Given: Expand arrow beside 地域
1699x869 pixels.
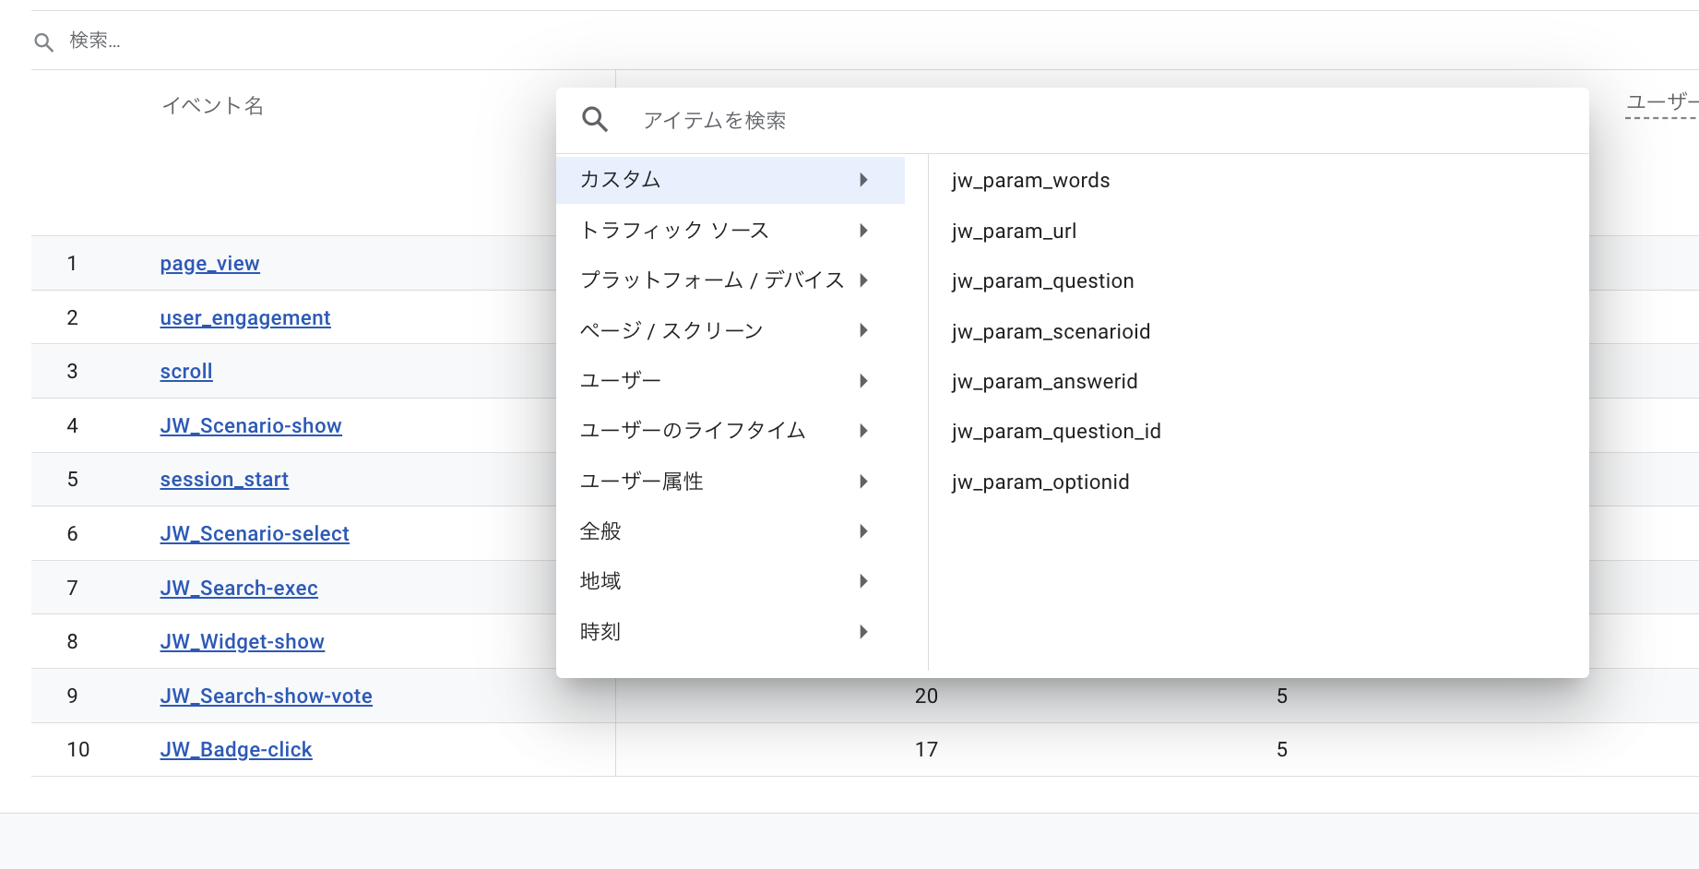Looking at the screenshot, I should pos(863,581).
